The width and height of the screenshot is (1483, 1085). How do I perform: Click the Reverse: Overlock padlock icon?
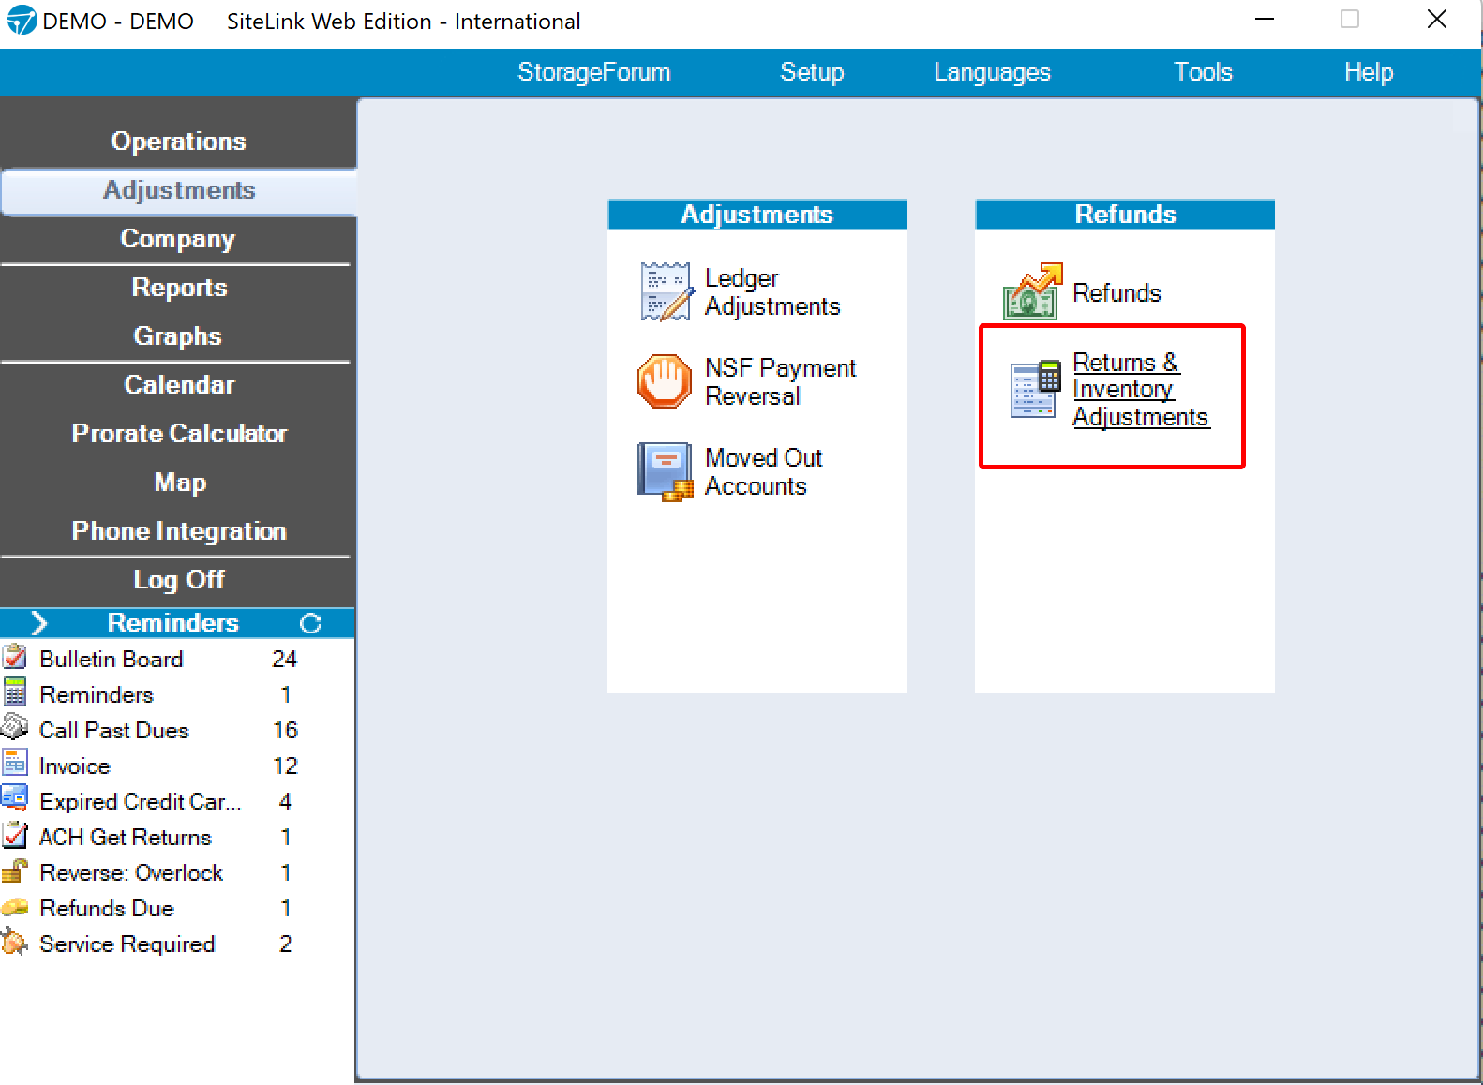point(15,870)
